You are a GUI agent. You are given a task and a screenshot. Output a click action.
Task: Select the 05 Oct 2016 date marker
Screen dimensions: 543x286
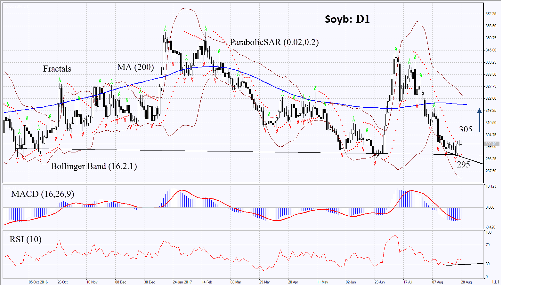[x=38, y=282]
